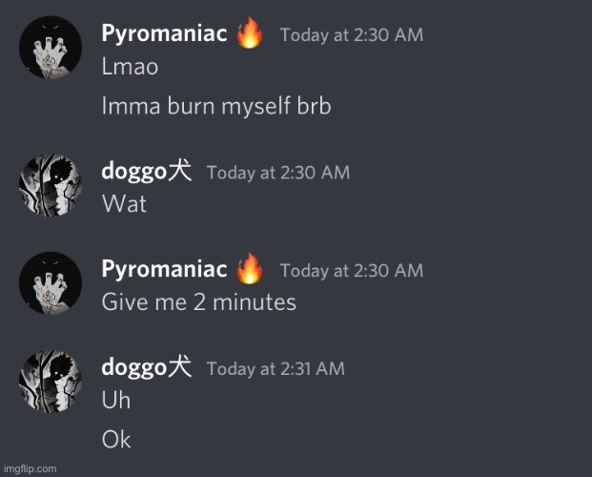Viewport: 592px width, 477px height.
Task: Click the 'Today at 2:30 AM' timestamp above 'Lmao'
Action: (352, 35)
